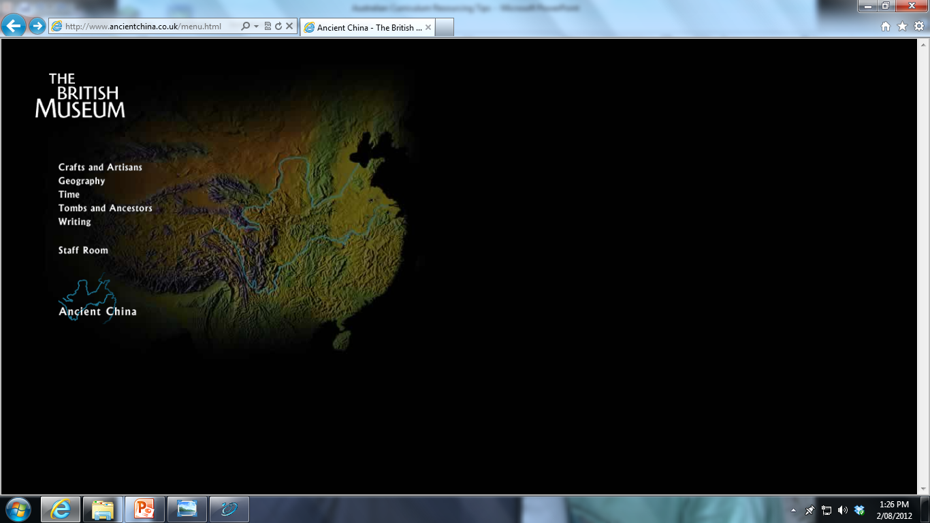Click the Stop loading X in address bar
This screenshot has width=930, height=523.
pos(289,27)
